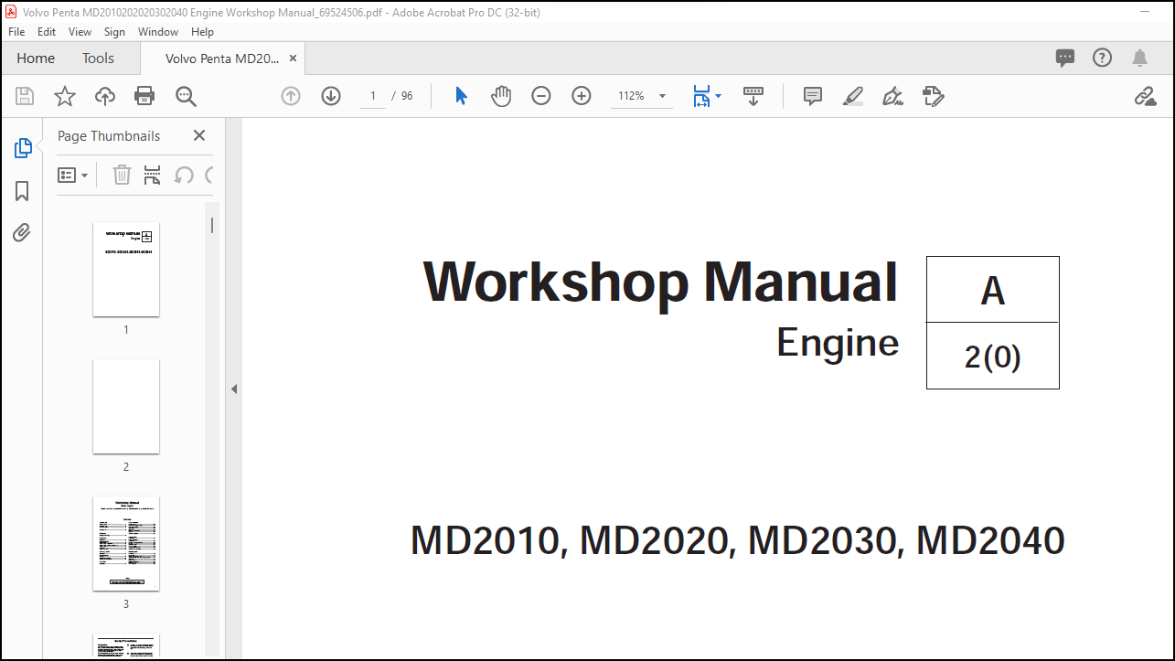
Task: Close the Volvo Penta document tab
Action: (293, 58)
